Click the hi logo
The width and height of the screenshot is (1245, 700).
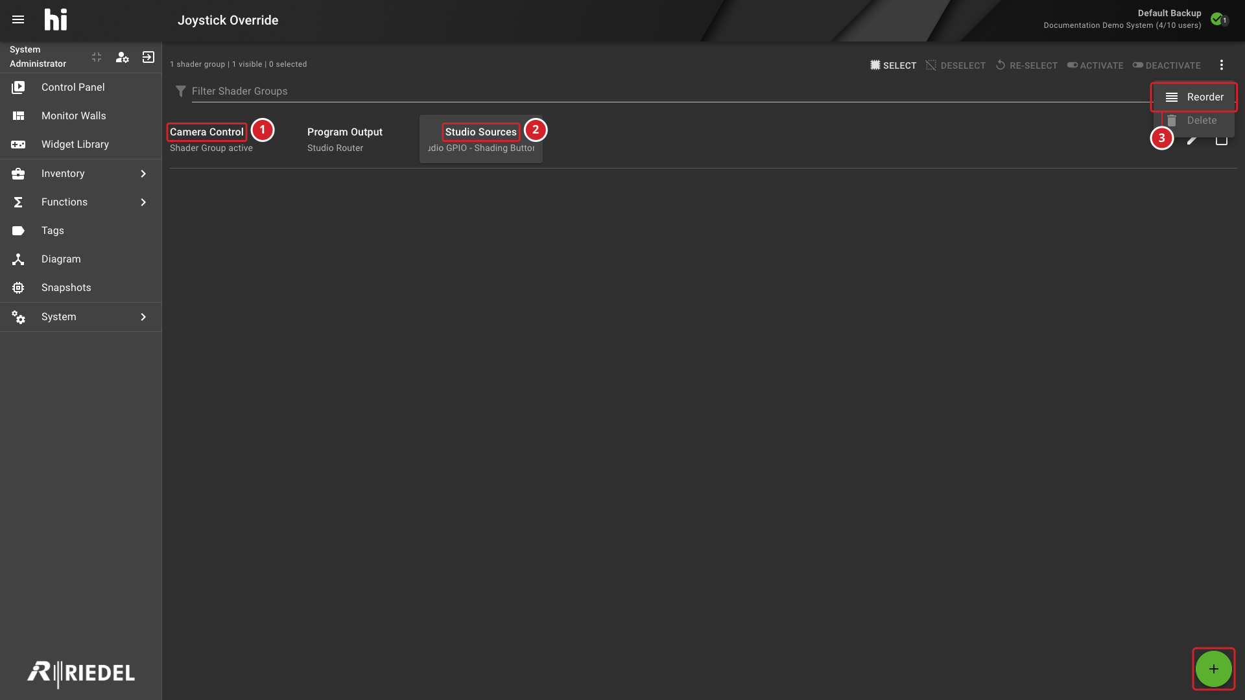pyautogui.click(x=56, y=19)
